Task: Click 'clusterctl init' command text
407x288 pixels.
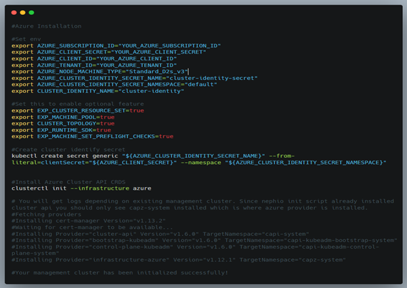Action: coord(39,188)
